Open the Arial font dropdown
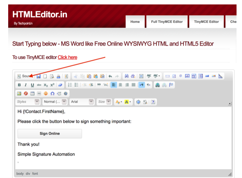The width and height of the screenshot is (242, 178). (x=82, y=102)
